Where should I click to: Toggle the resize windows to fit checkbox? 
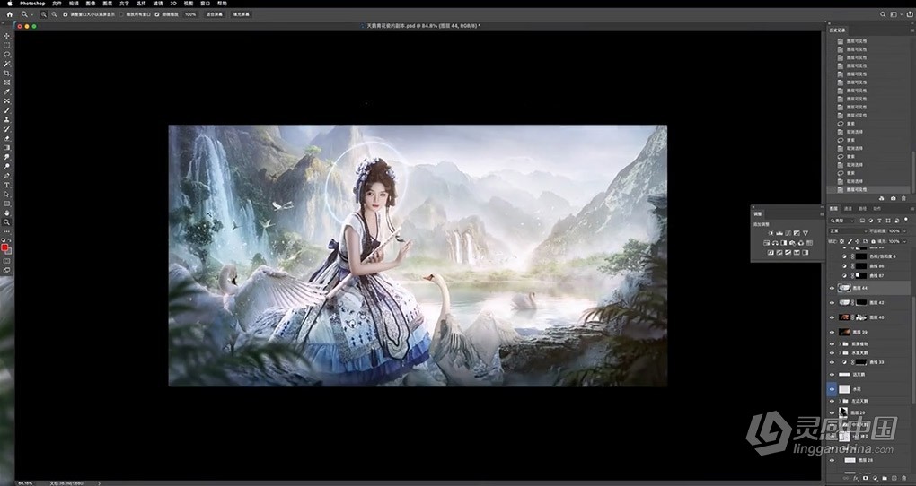64,15
